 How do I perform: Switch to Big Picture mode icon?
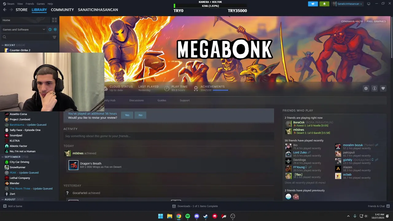coord(368,4)
